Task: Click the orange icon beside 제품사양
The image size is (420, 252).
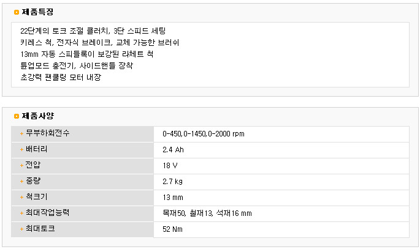Action: pos(17,116)
